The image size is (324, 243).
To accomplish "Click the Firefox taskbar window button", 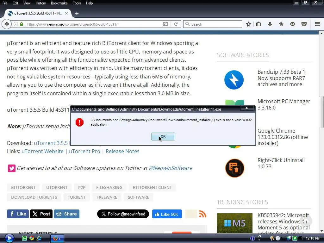I will coord(57,239).
